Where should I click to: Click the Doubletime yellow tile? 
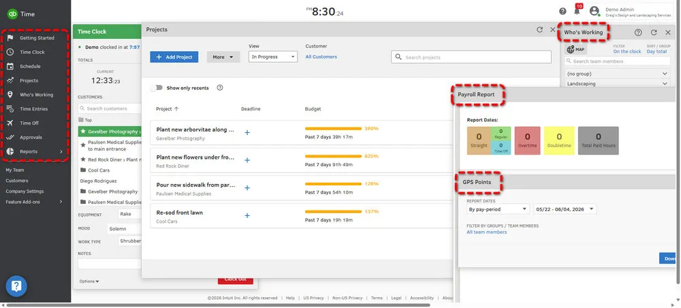[559, 141]
